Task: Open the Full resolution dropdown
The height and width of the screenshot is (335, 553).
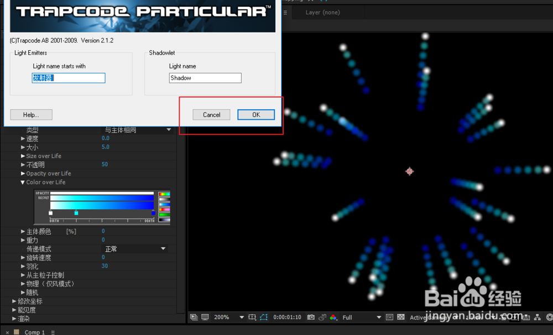Action: click(x=362, y=317)
